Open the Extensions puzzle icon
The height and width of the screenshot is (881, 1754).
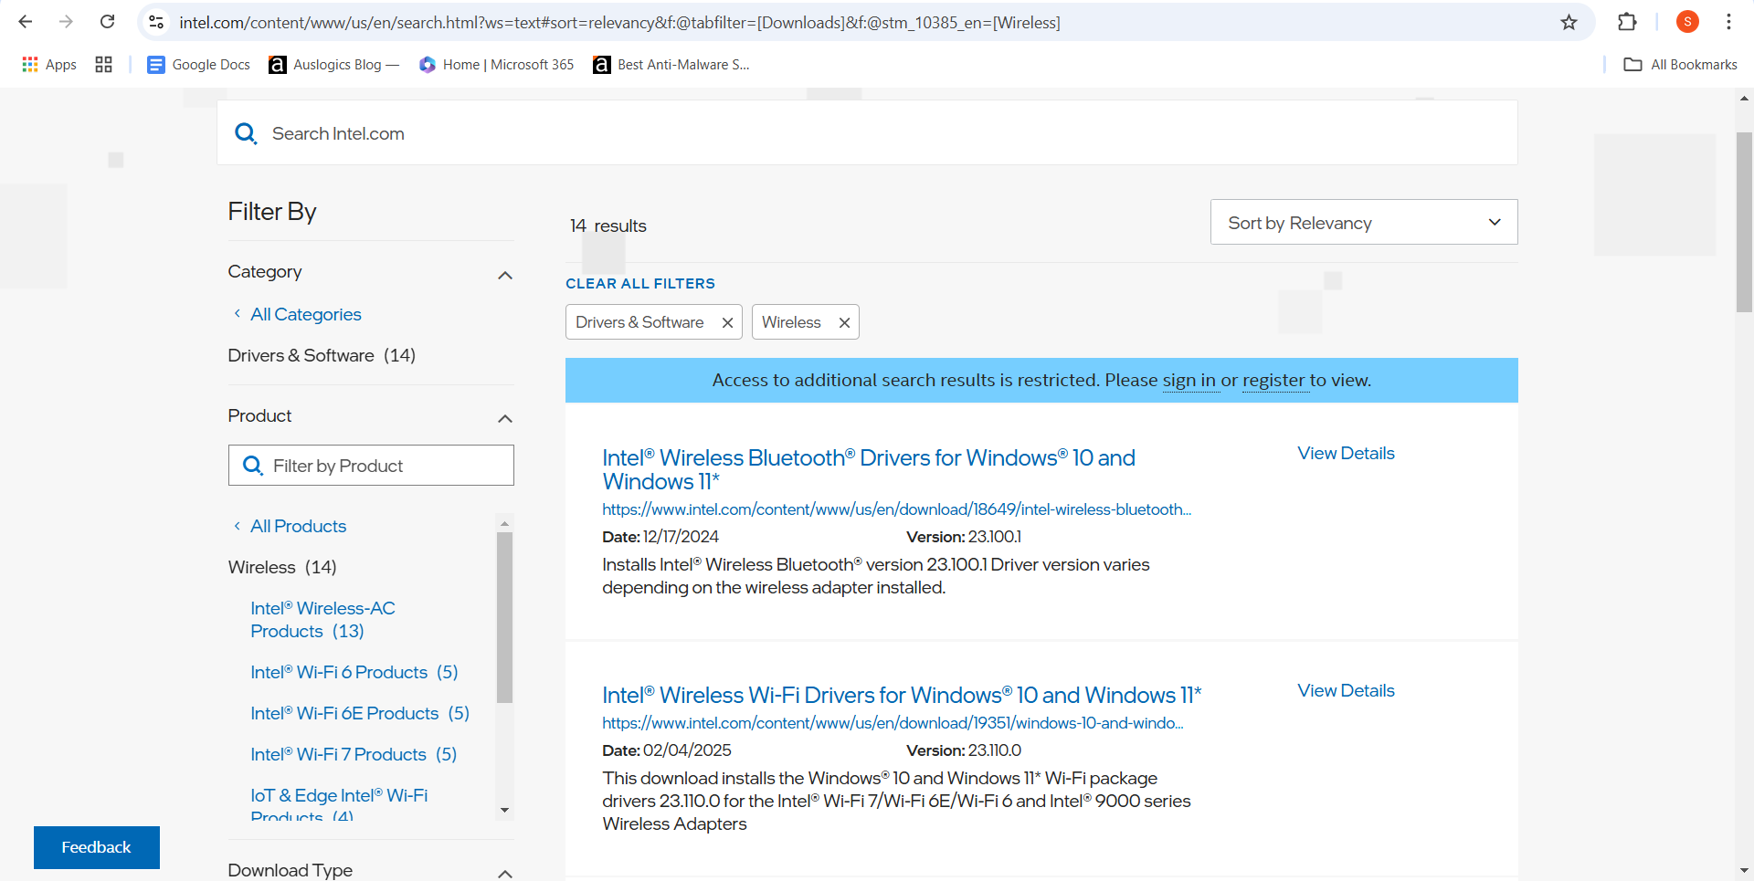pos(1627,22)
